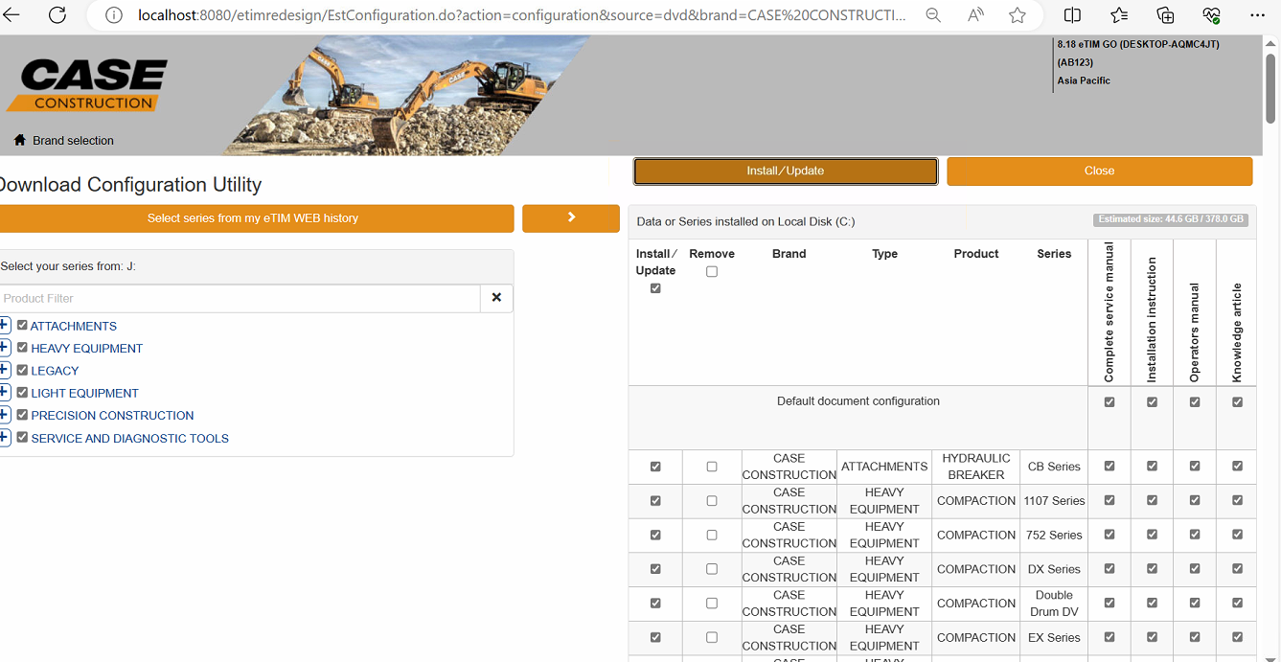The height and width of the screenshot is (662, 1281).
Task: Click the Series column header
Action: coord(1054,254)
